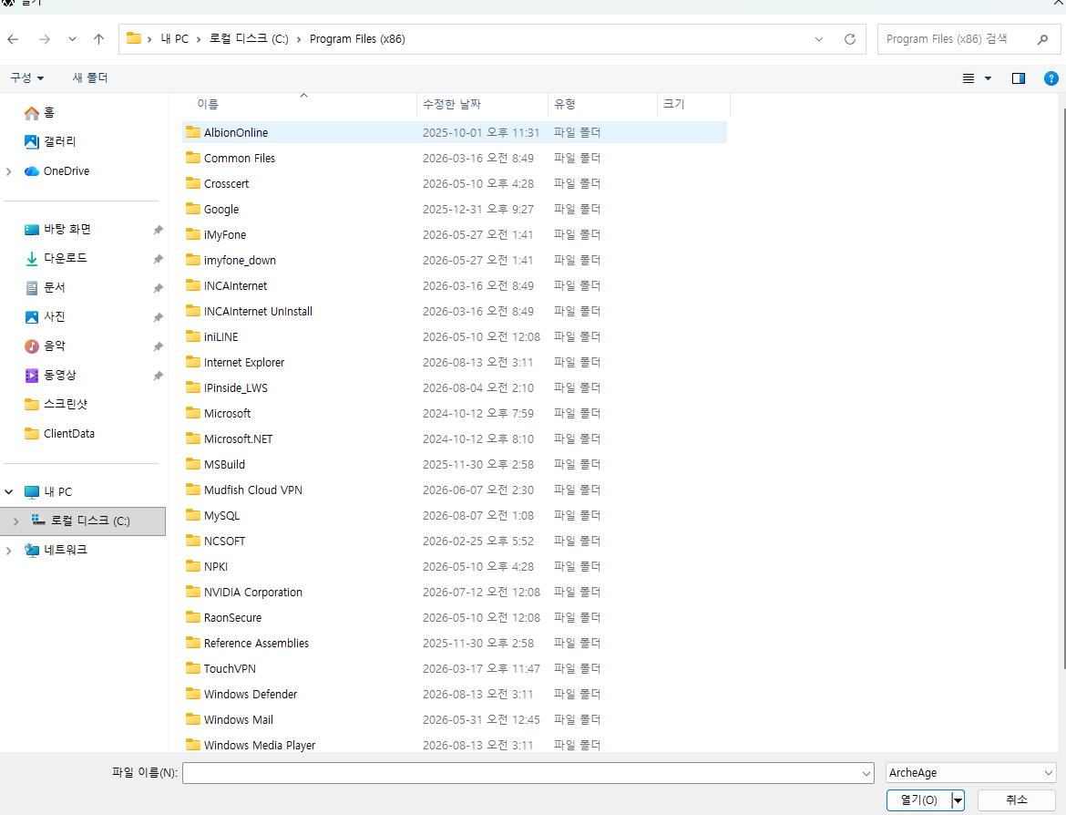Screen dimensions: 1066x815
Task: Open view options dropdown arrow
Action: (x=988, y=79)
